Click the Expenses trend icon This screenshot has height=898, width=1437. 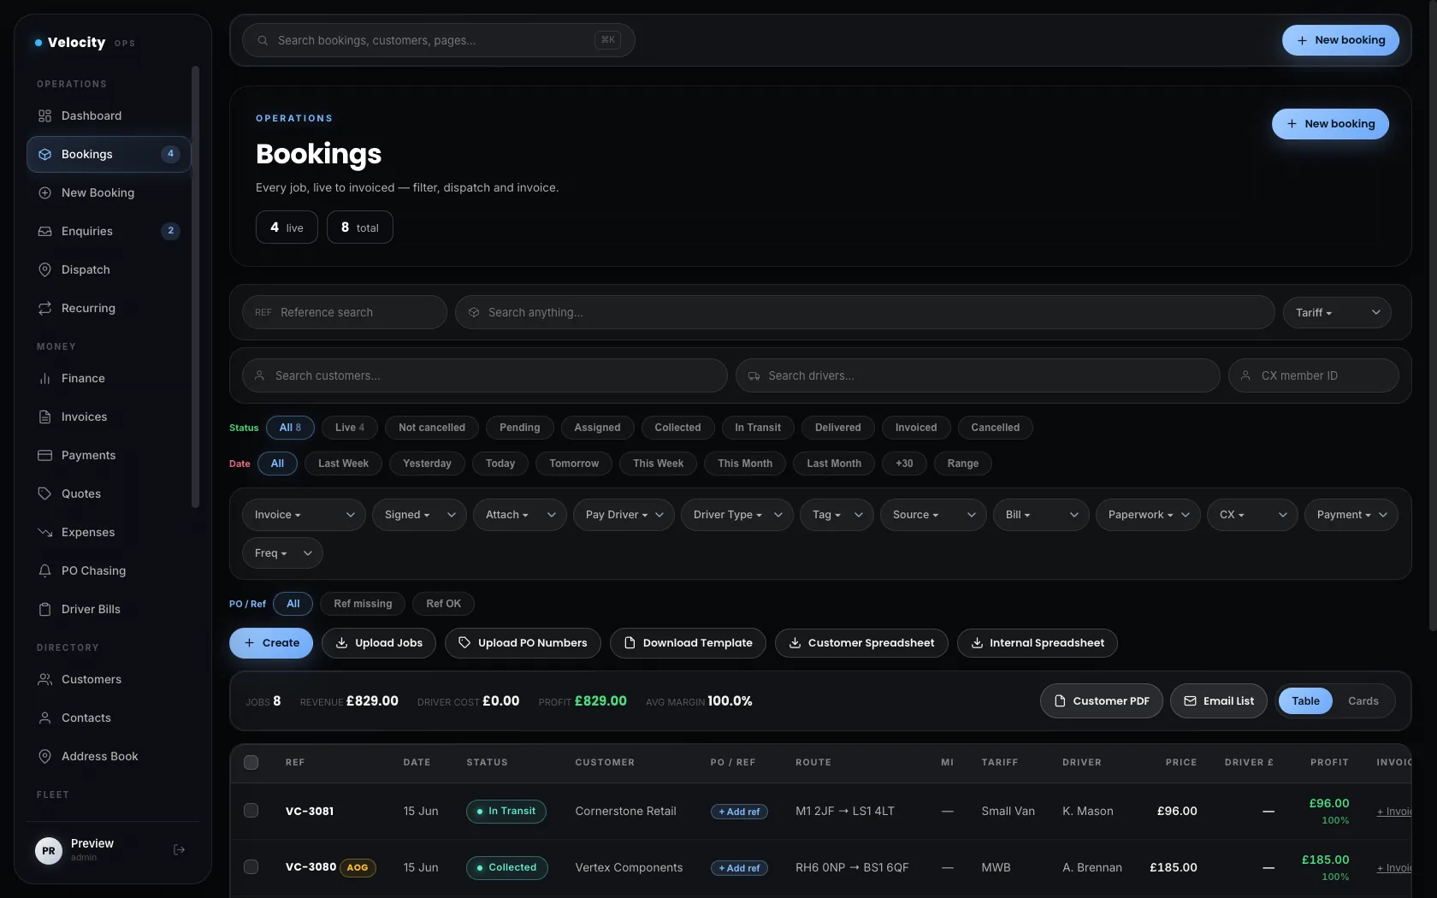[44, 532]
